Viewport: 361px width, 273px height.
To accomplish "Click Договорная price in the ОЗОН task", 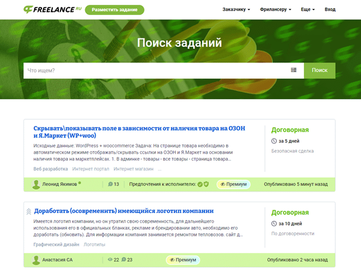I will tap(290, 130).
